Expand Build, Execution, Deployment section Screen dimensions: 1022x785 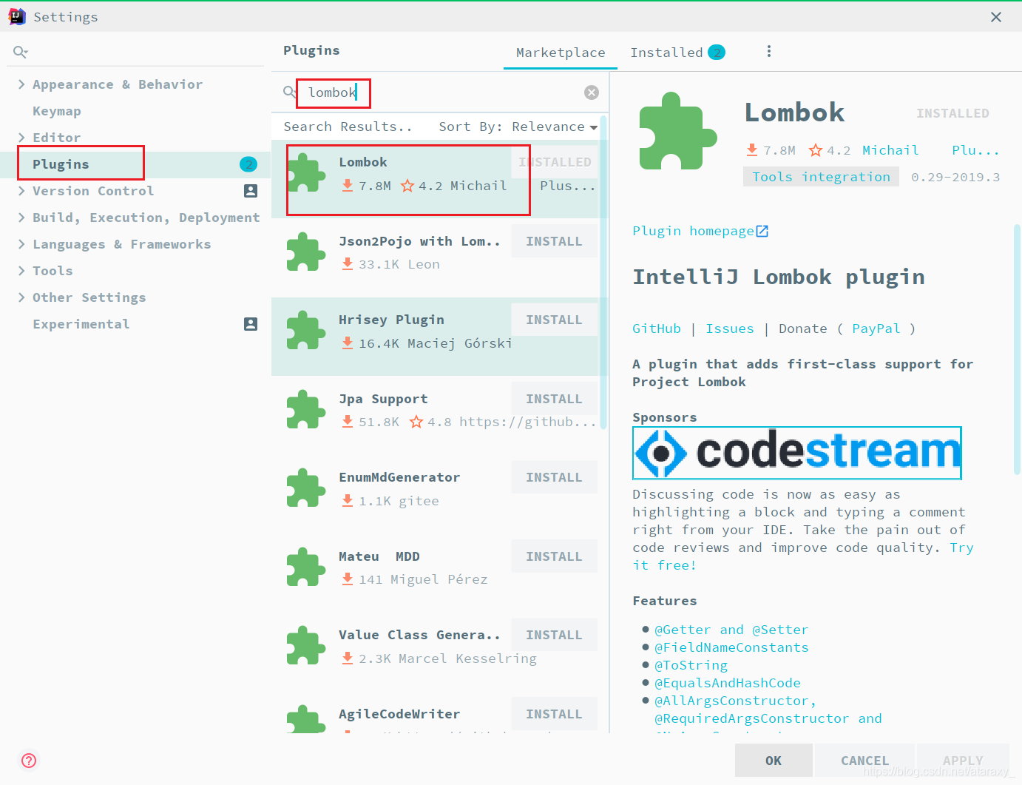[x=21, y=218]
